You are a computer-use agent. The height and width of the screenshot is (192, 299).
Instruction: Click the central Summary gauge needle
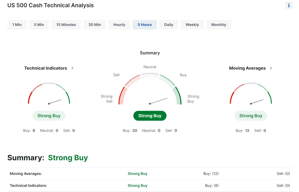[x=159, y=101]
